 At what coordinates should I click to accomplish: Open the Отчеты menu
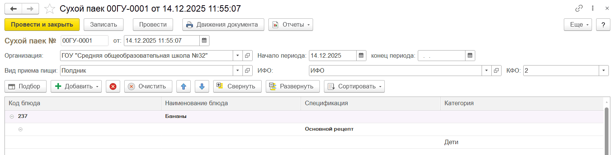coord(291,25)
